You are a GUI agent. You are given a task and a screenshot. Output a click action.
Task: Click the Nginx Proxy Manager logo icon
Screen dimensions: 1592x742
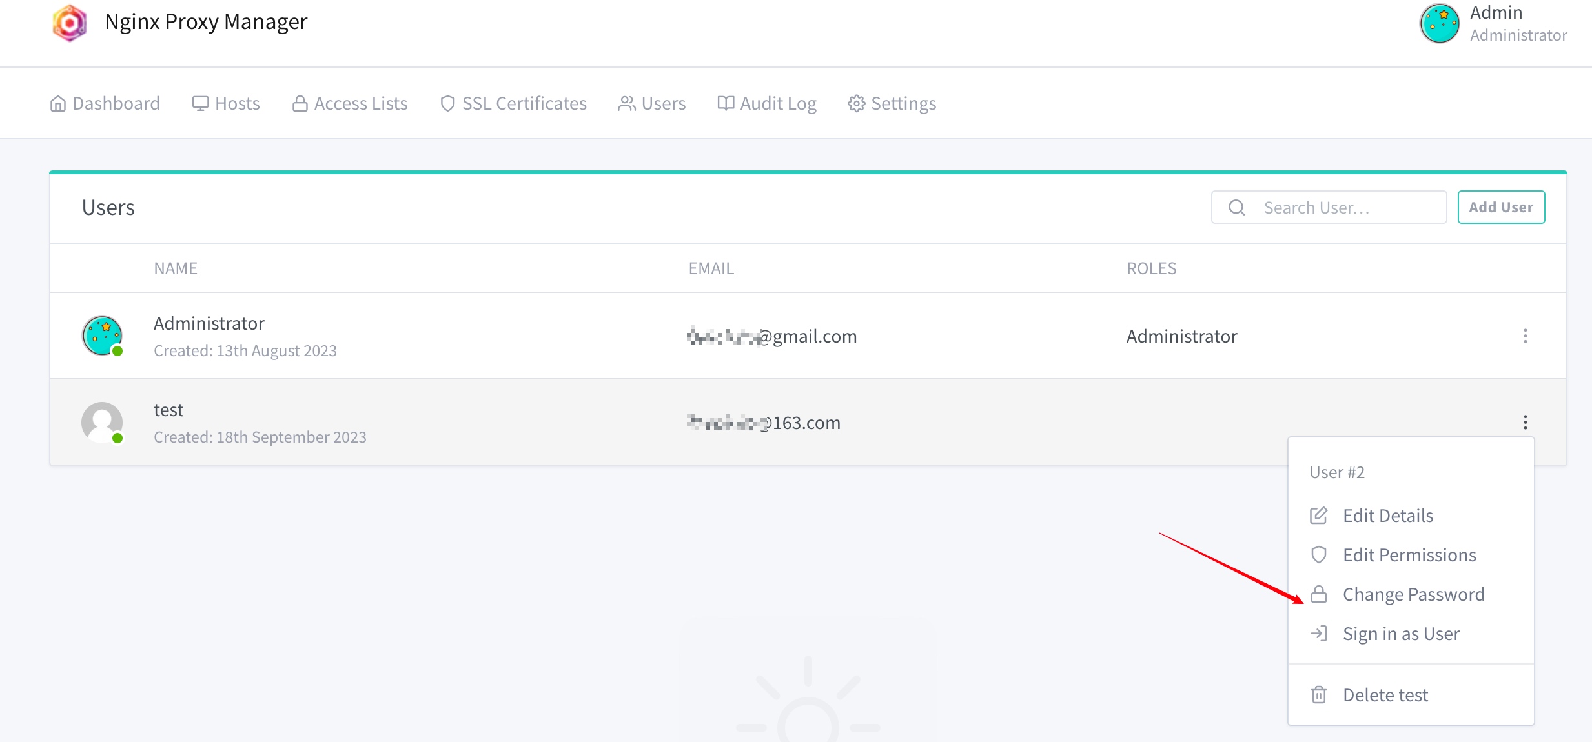point(70,23)
